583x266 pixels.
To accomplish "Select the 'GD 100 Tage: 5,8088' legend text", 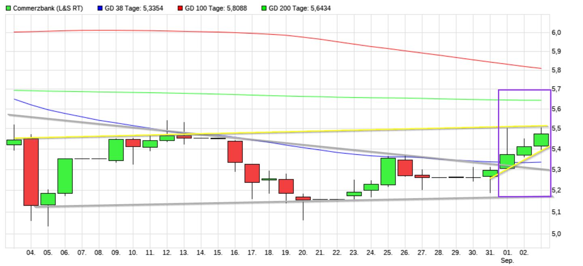I will (x=216, y=8).
